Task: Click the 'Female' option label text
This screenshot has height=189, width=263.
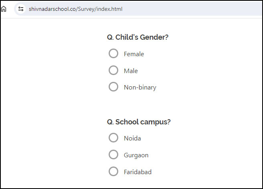Action: [134, 54]
